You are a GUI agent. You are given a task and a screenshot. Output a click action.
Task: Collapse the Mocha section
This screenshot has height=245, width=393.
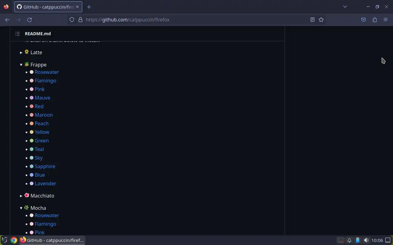click(33, 208)
